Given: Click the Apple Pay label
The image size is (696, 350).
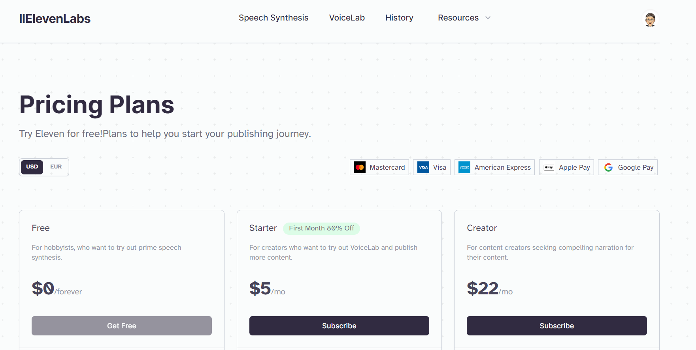Looking at the screenshot, I should 574,167.
